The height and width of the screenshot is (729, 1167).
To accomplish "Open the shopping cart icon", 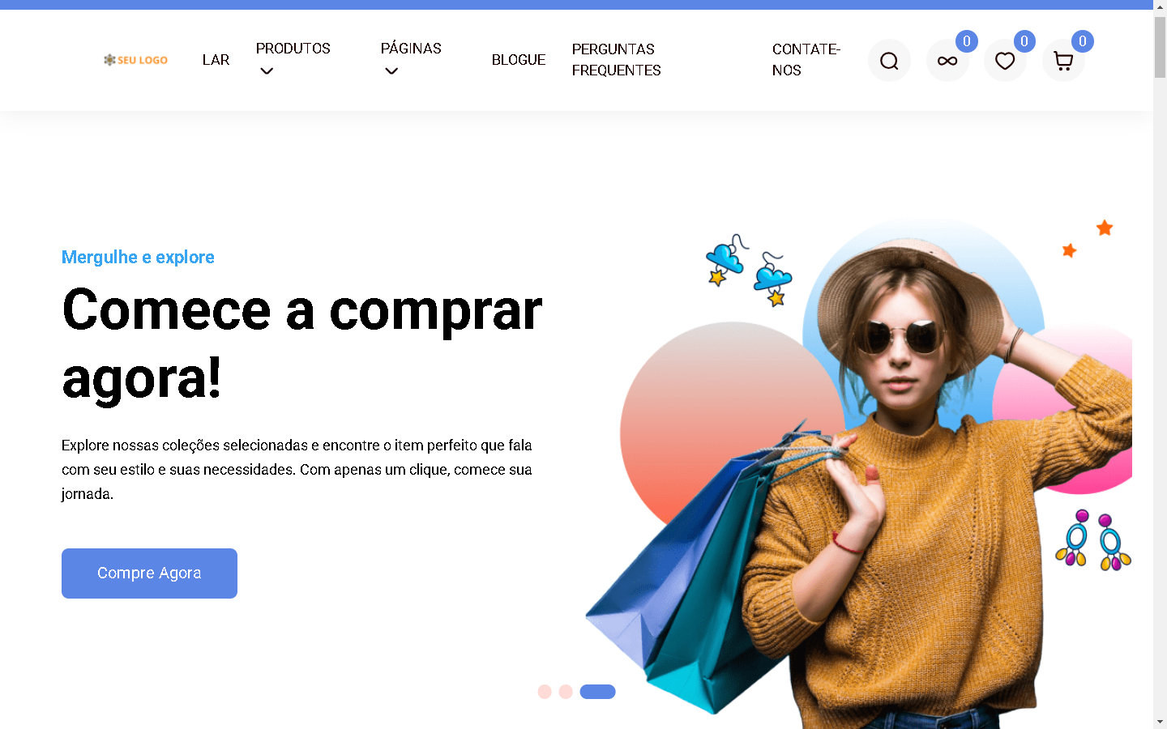I will (1063, 61).
